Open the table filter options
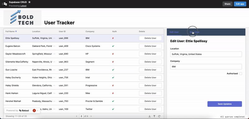The height and width of the screenshot is (119, 249). click(x=154, y=116)
